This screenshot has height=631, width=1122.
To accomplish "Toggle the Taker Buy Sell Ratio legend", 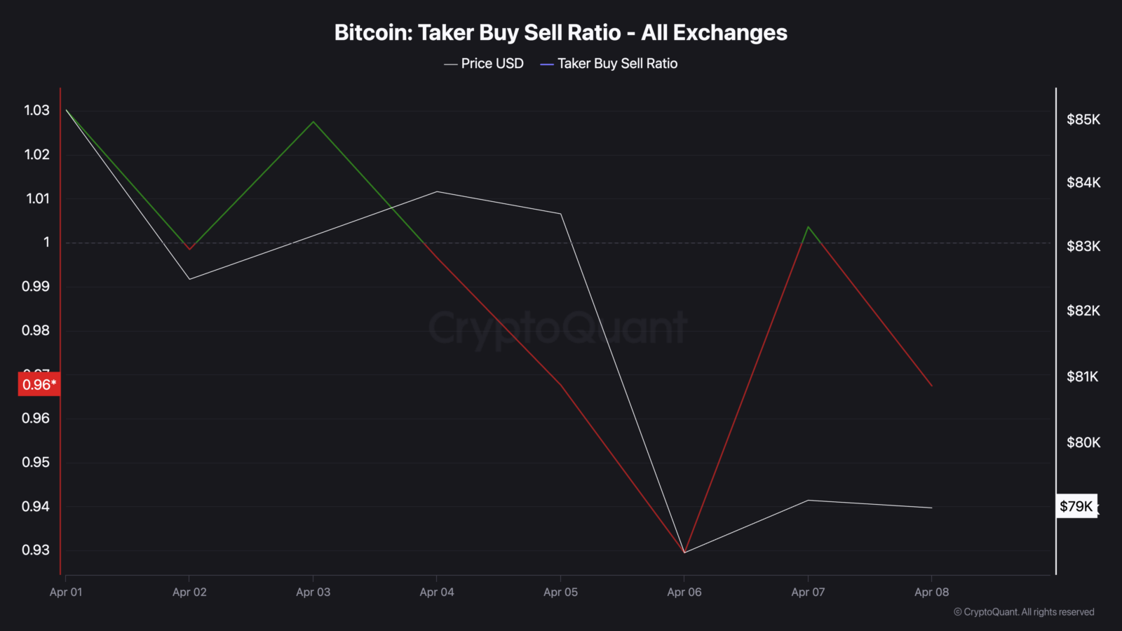I will (x=609, y=64).
